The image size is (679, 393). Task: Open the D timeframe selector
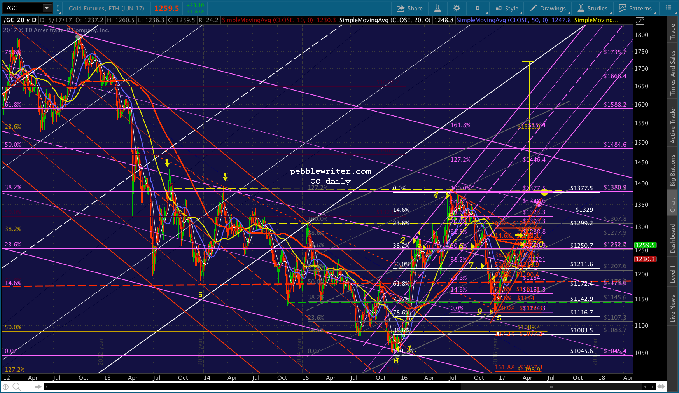[478, 8]
